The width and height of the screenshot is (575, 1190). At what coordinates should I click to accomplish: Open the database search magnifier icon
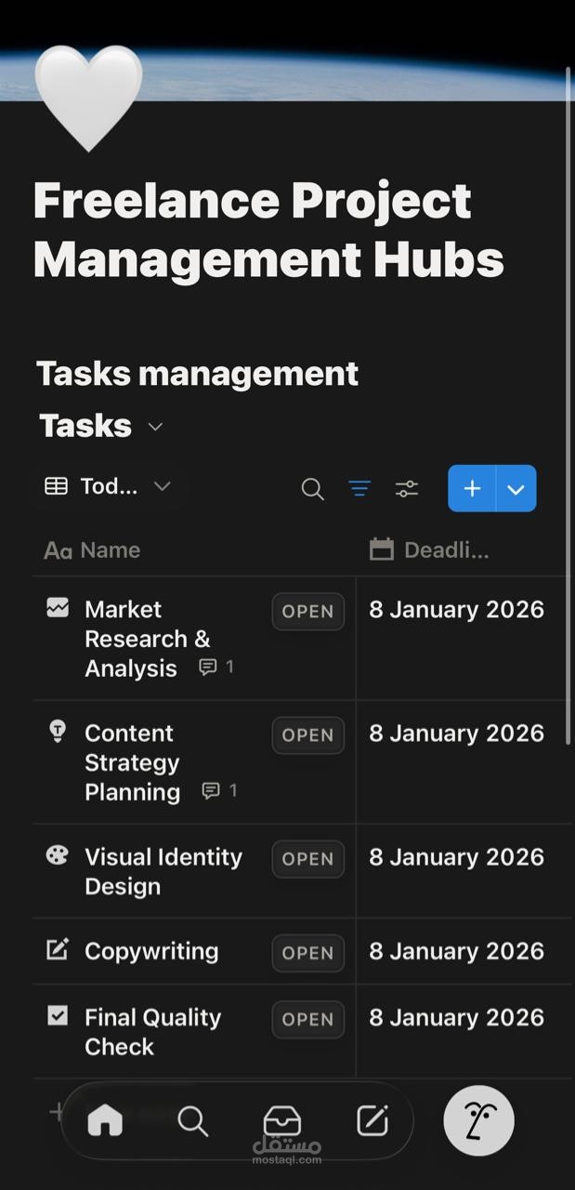(312, 489)
